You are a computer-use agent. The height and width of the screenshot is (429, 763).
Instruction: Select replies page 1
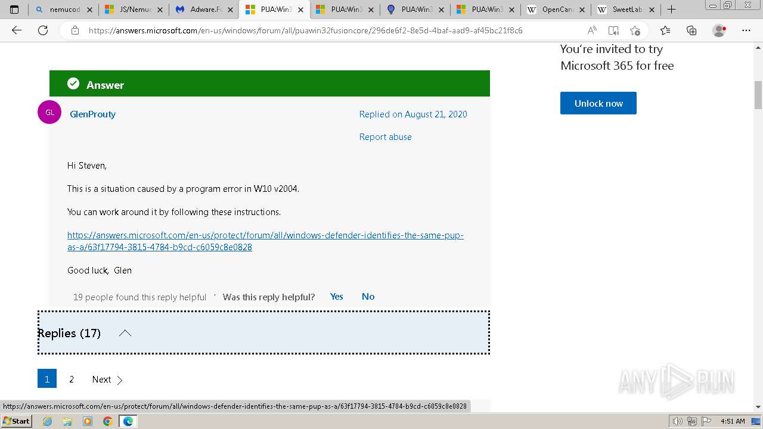pyautogui.click(x=47, y=378)
